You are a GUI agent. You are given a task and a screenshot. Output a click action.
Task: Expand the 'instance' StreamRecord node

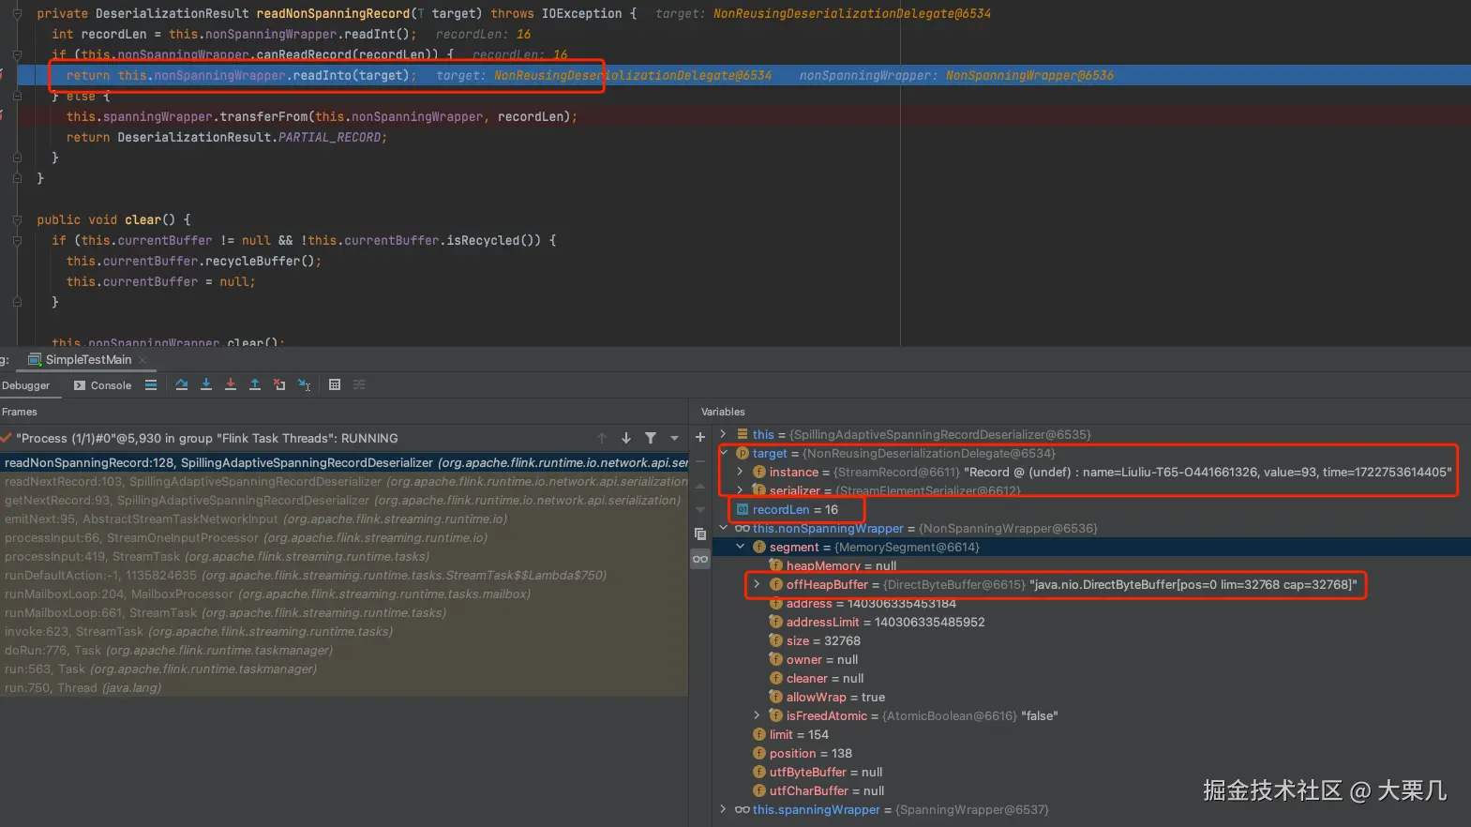tap(740, 472)
